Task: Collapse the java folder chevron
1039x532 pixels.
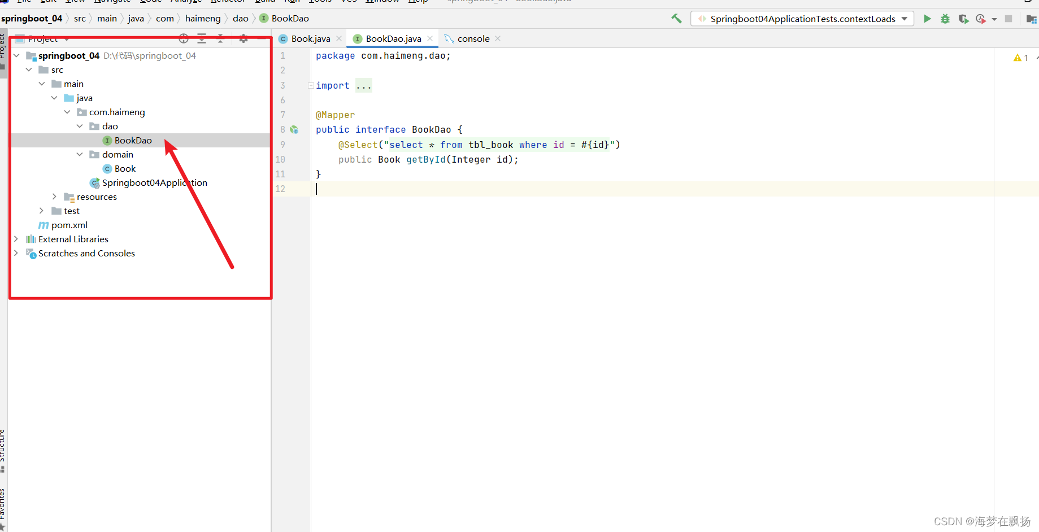Action: pos(54,98)
